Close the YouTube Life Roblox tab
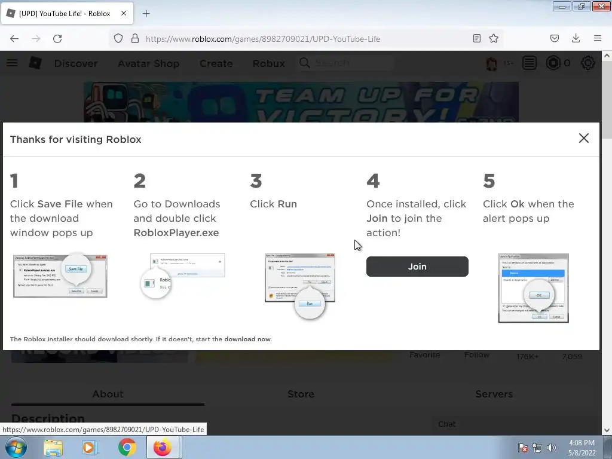The image size is (612, 459). (123, 13)
